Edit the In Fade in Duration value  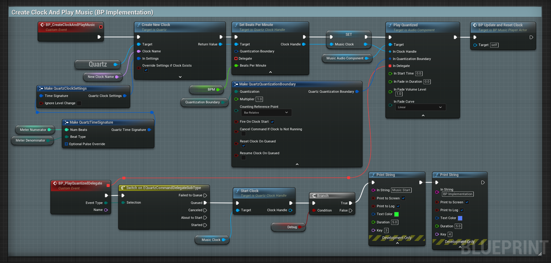(427, 82)
